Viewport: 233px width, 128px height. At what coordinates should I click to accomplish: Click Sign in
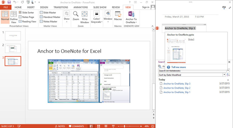[146, 7]
